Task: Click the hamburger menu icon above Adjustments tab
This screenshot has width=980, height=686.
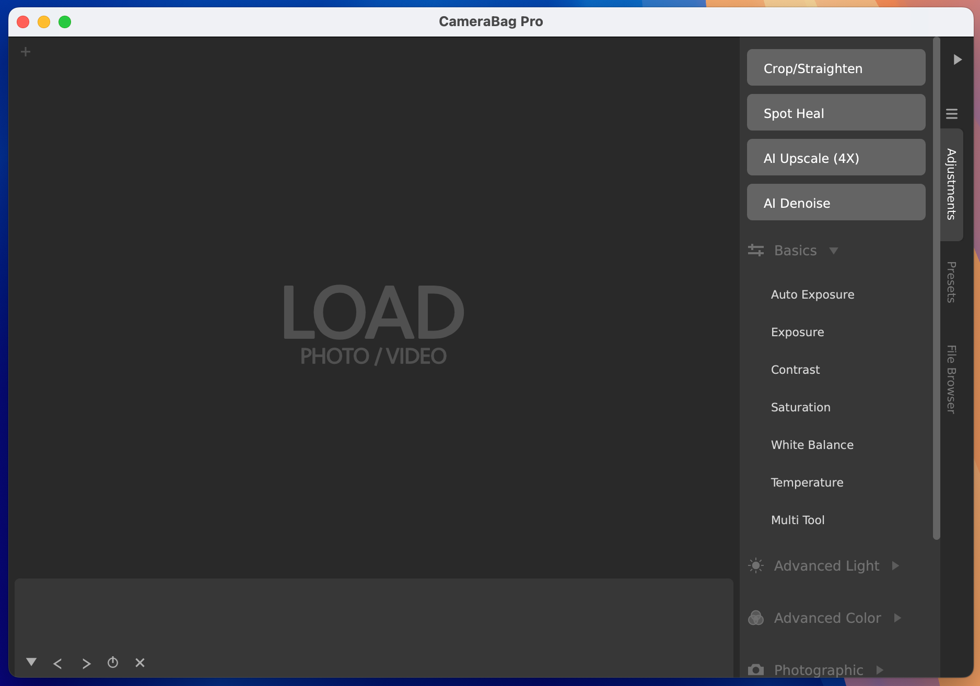Action: (952, 113)
